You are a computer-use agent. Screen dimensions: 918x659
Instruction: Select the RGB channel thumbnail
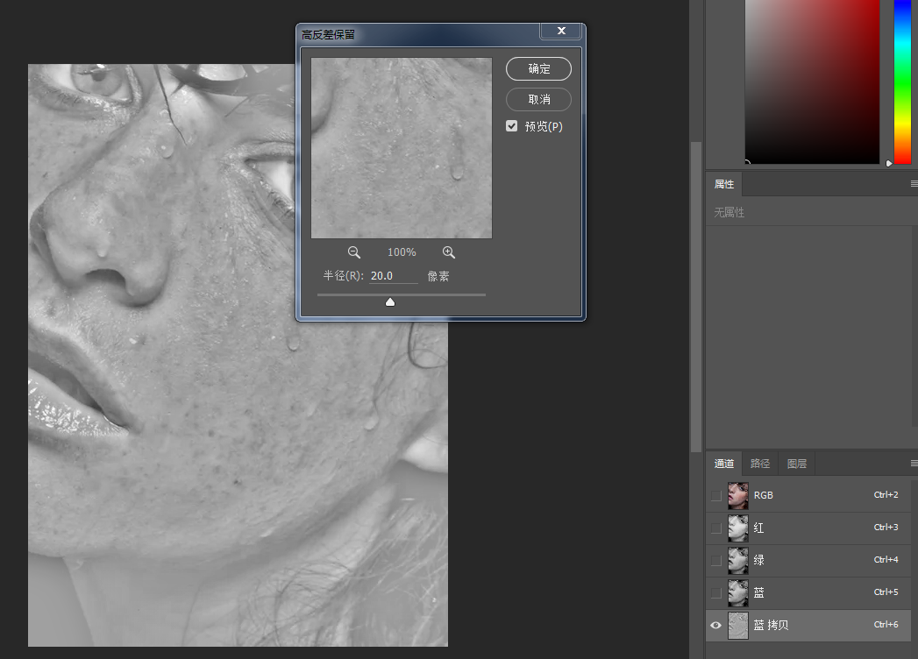(x=737, y=495)
